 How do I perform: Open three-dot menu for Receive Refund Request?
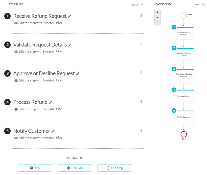tap(141, 16)
